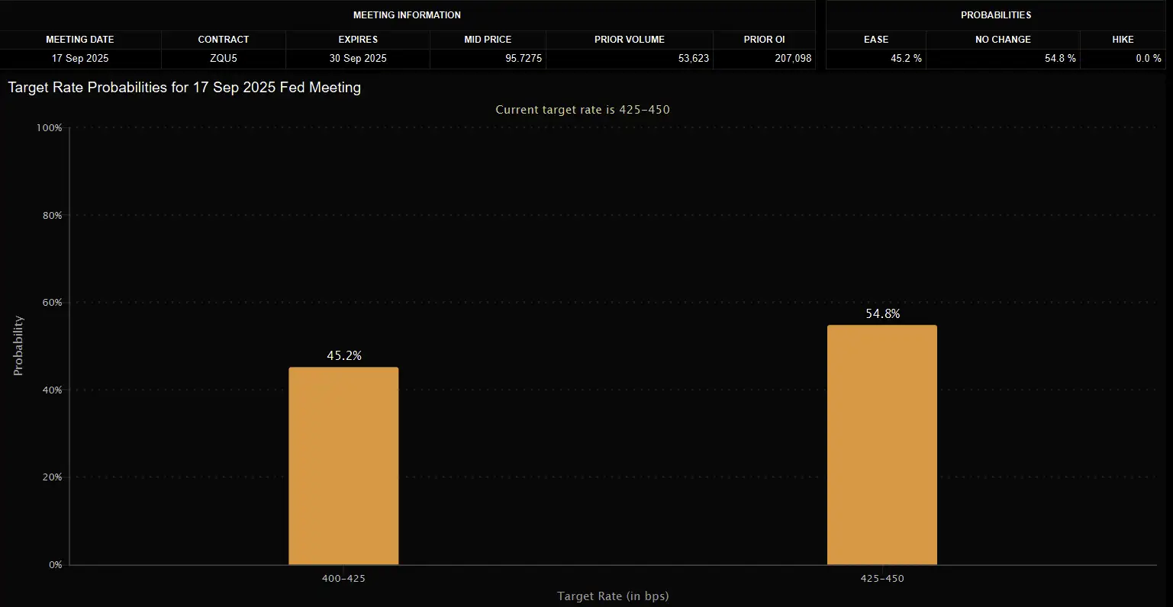1173x607 pixels.
Task: Select the PRIOR VOLUME column header
Action: (x=629, y=40)
